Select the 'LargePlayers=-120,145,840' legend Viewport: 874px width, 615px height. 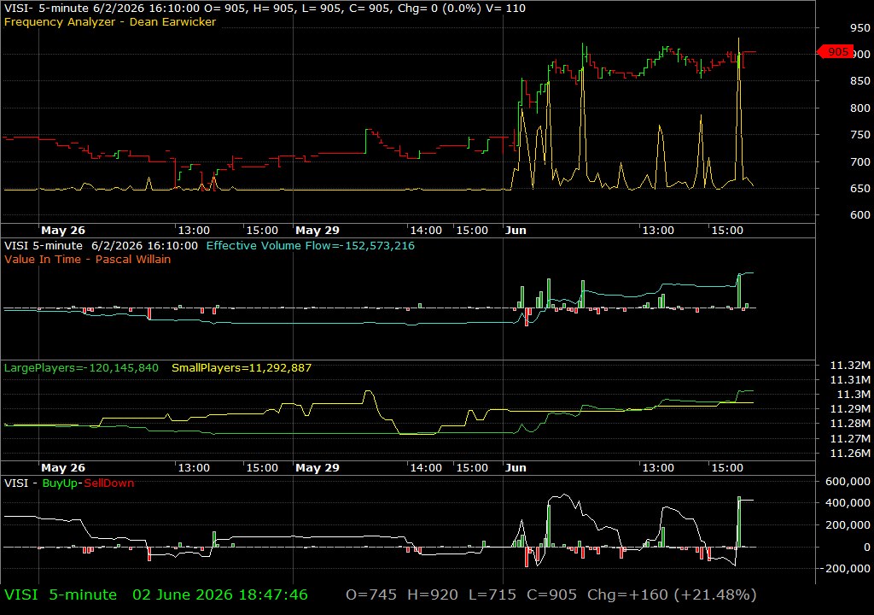pyautogui.click(x=81, y=368)
